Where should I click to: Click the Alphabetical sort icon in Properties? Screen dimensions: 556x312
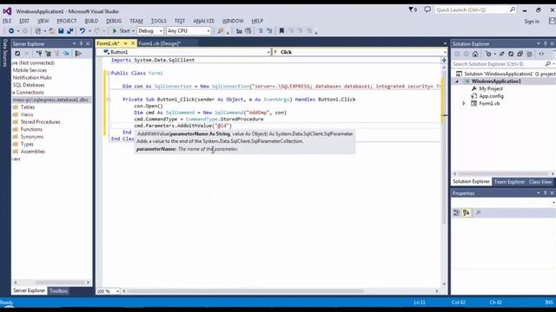(467, 212)
